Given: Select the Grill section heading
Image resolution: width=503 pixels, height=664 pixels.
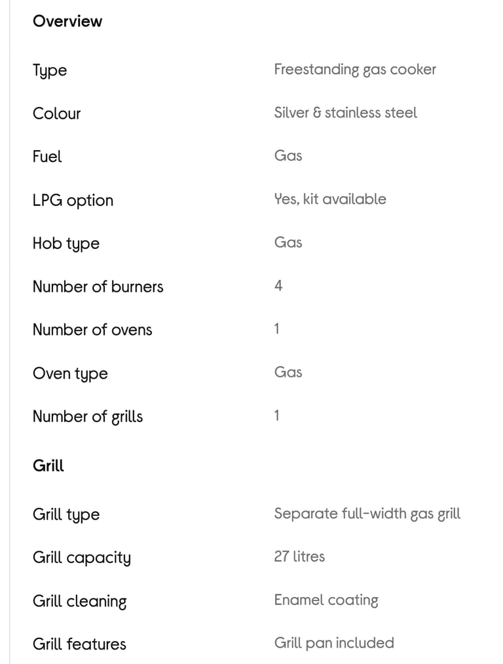Looking at the screenshot, I should coord(48,465).
